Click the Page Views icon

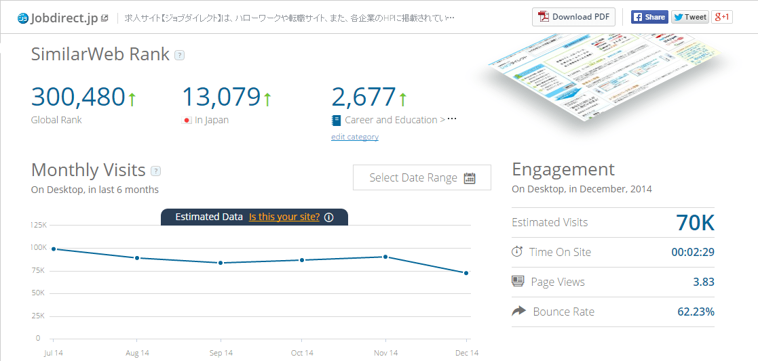point(518,281)
